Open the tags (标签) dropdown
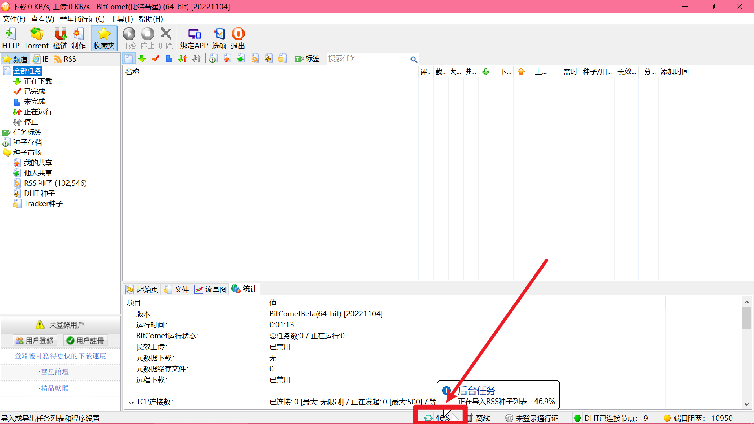This screenshot has width=754, height=424. (307, 59)
